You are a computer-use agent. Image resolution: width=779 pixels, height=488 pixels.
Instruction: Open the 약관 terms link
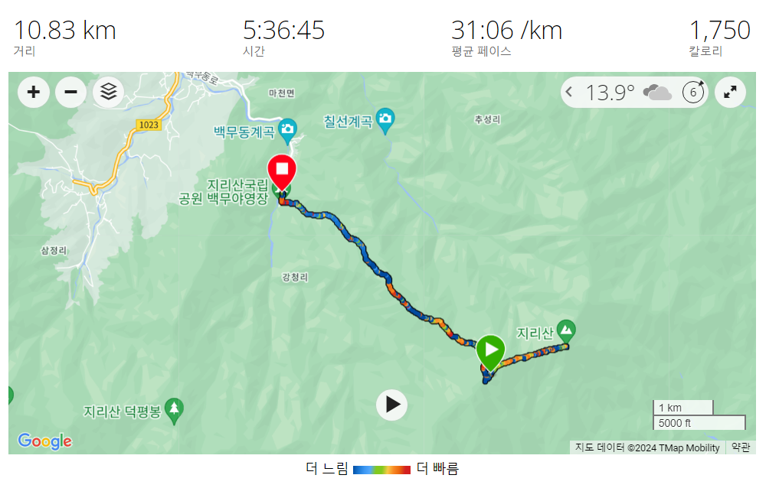pyautogui.click(x=740, y=447)
